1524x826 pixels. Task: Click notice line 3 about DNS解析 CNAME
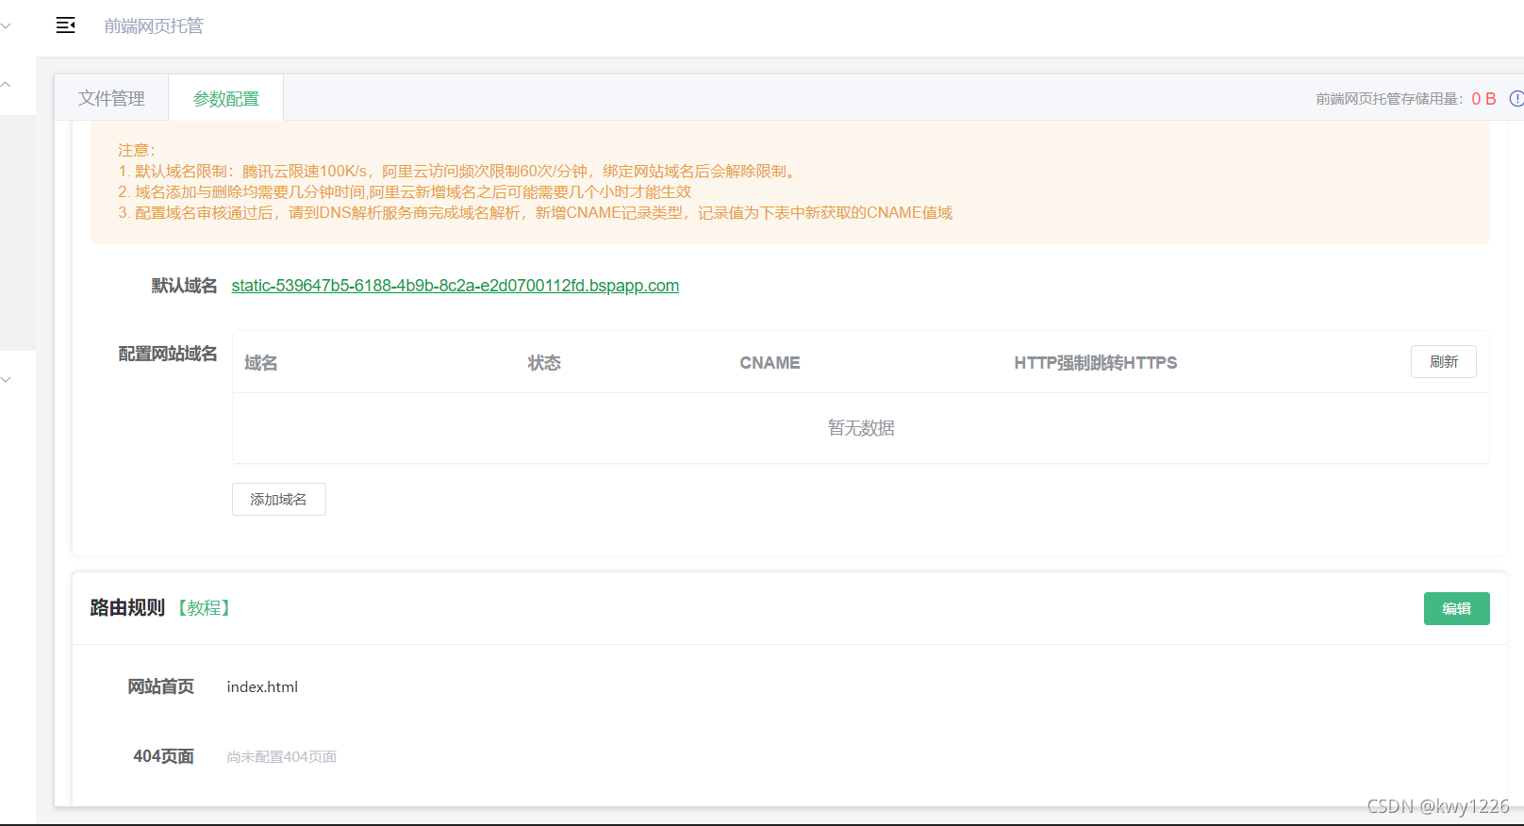coord(536,213)
